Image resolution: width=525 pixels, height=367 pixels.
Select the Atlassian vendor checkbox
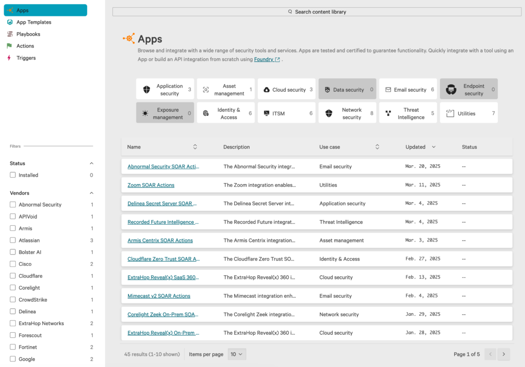tap(13, 240)
